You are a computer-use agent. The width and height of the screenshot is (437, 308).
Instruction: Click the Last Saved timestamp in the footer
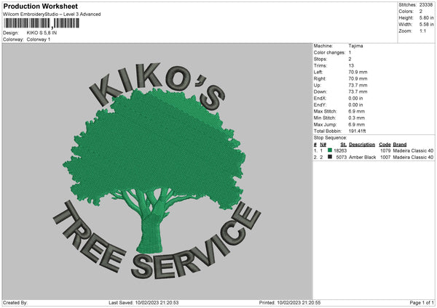[144, 302]
